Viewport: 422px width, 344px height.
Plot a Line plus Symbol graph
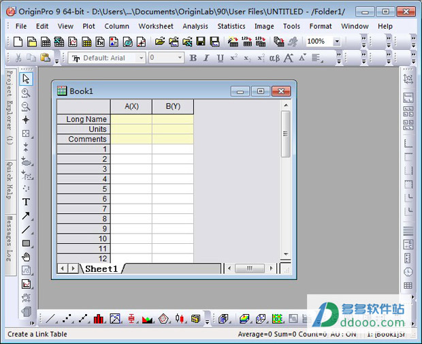click(x=83, y=319)
